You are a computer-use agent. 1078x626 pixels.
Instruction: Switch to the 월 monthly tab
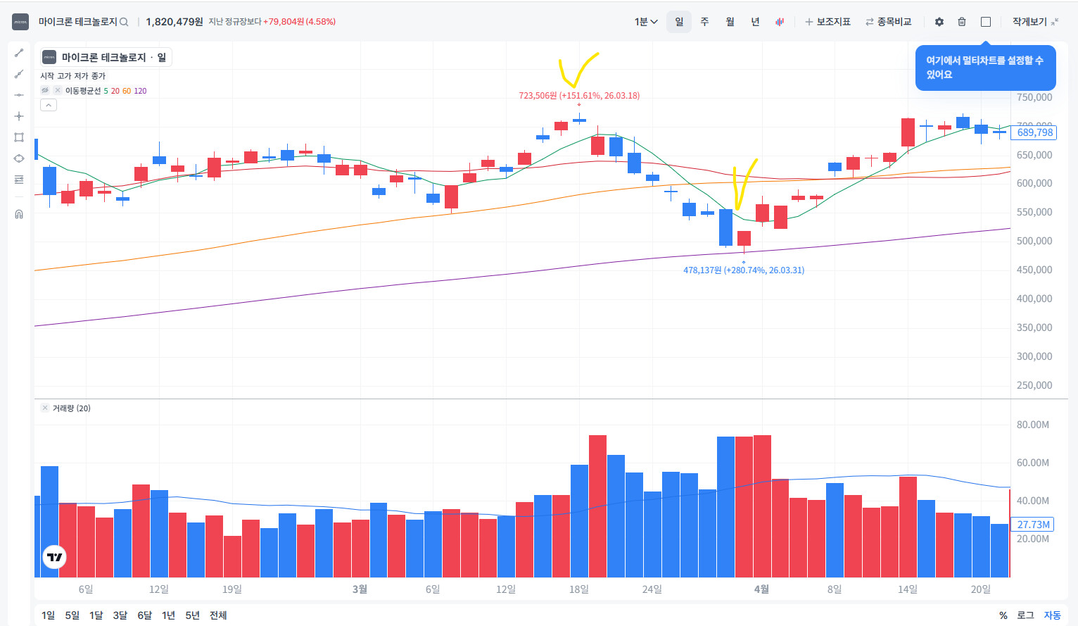coord(730,22)
